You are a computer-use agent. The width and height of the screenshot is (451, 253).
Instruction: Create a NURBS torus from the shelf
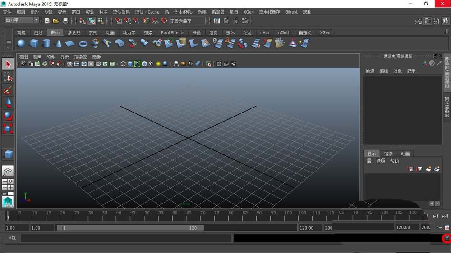pos(83,44)
